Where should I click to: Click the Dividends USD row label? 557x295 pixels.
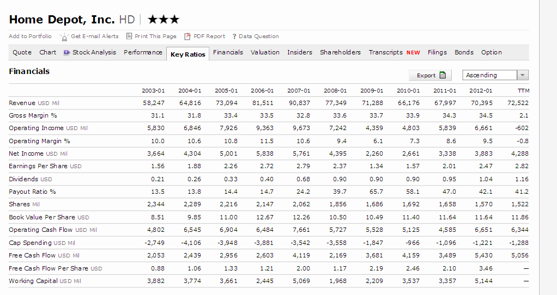31,179
